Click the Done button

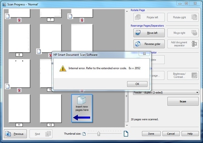coord(151,134)
